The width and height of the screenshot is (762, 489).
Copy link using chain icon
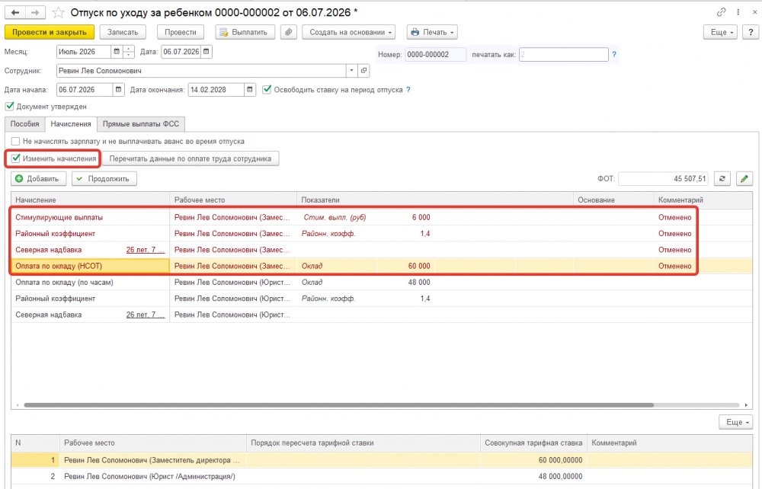[721, 12]
